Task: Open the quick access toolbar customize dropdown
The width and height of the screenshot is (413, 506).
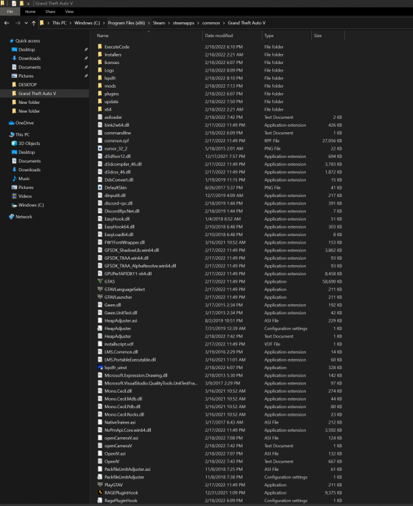Action: pos(28,3)
